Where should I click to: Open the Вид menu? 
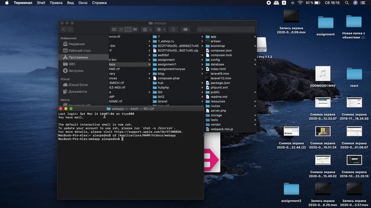click(70, 3)
